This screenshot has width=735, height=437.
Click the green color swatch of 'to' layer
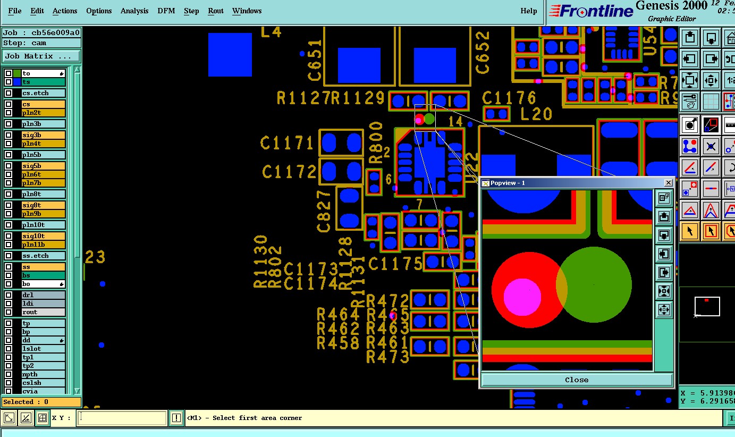[16, 73]
